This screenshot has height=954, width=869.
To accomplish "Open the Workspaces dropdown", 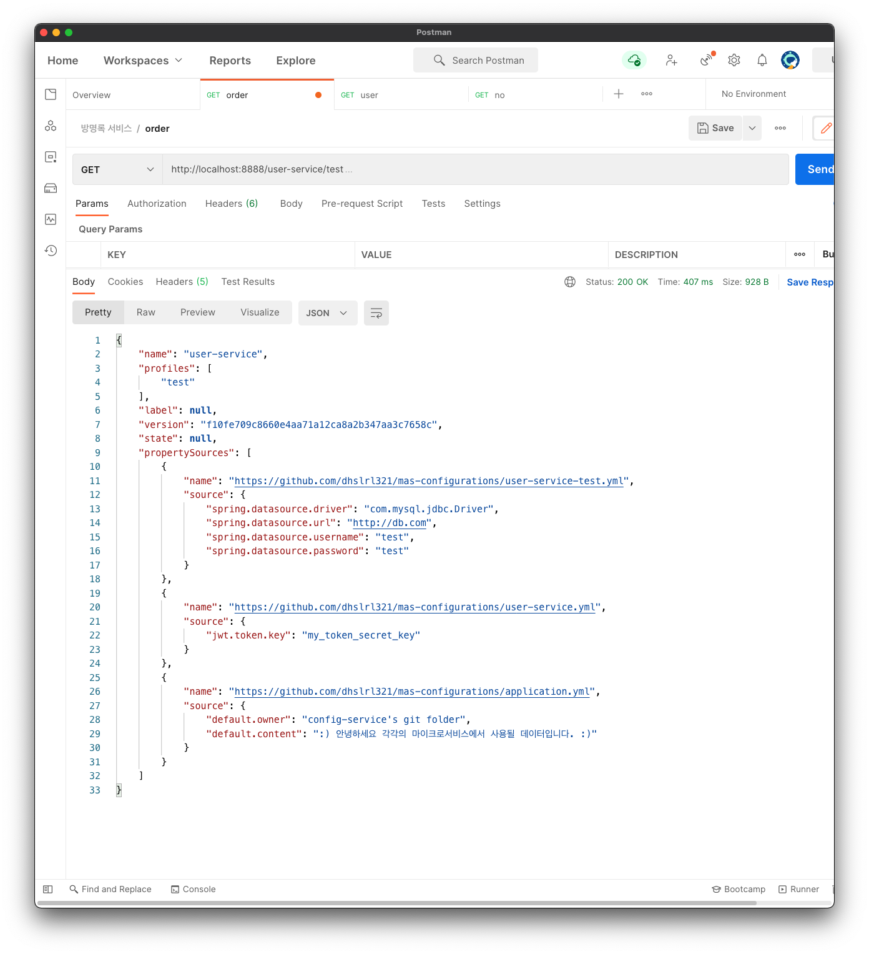I will click(x=143, y=61).
